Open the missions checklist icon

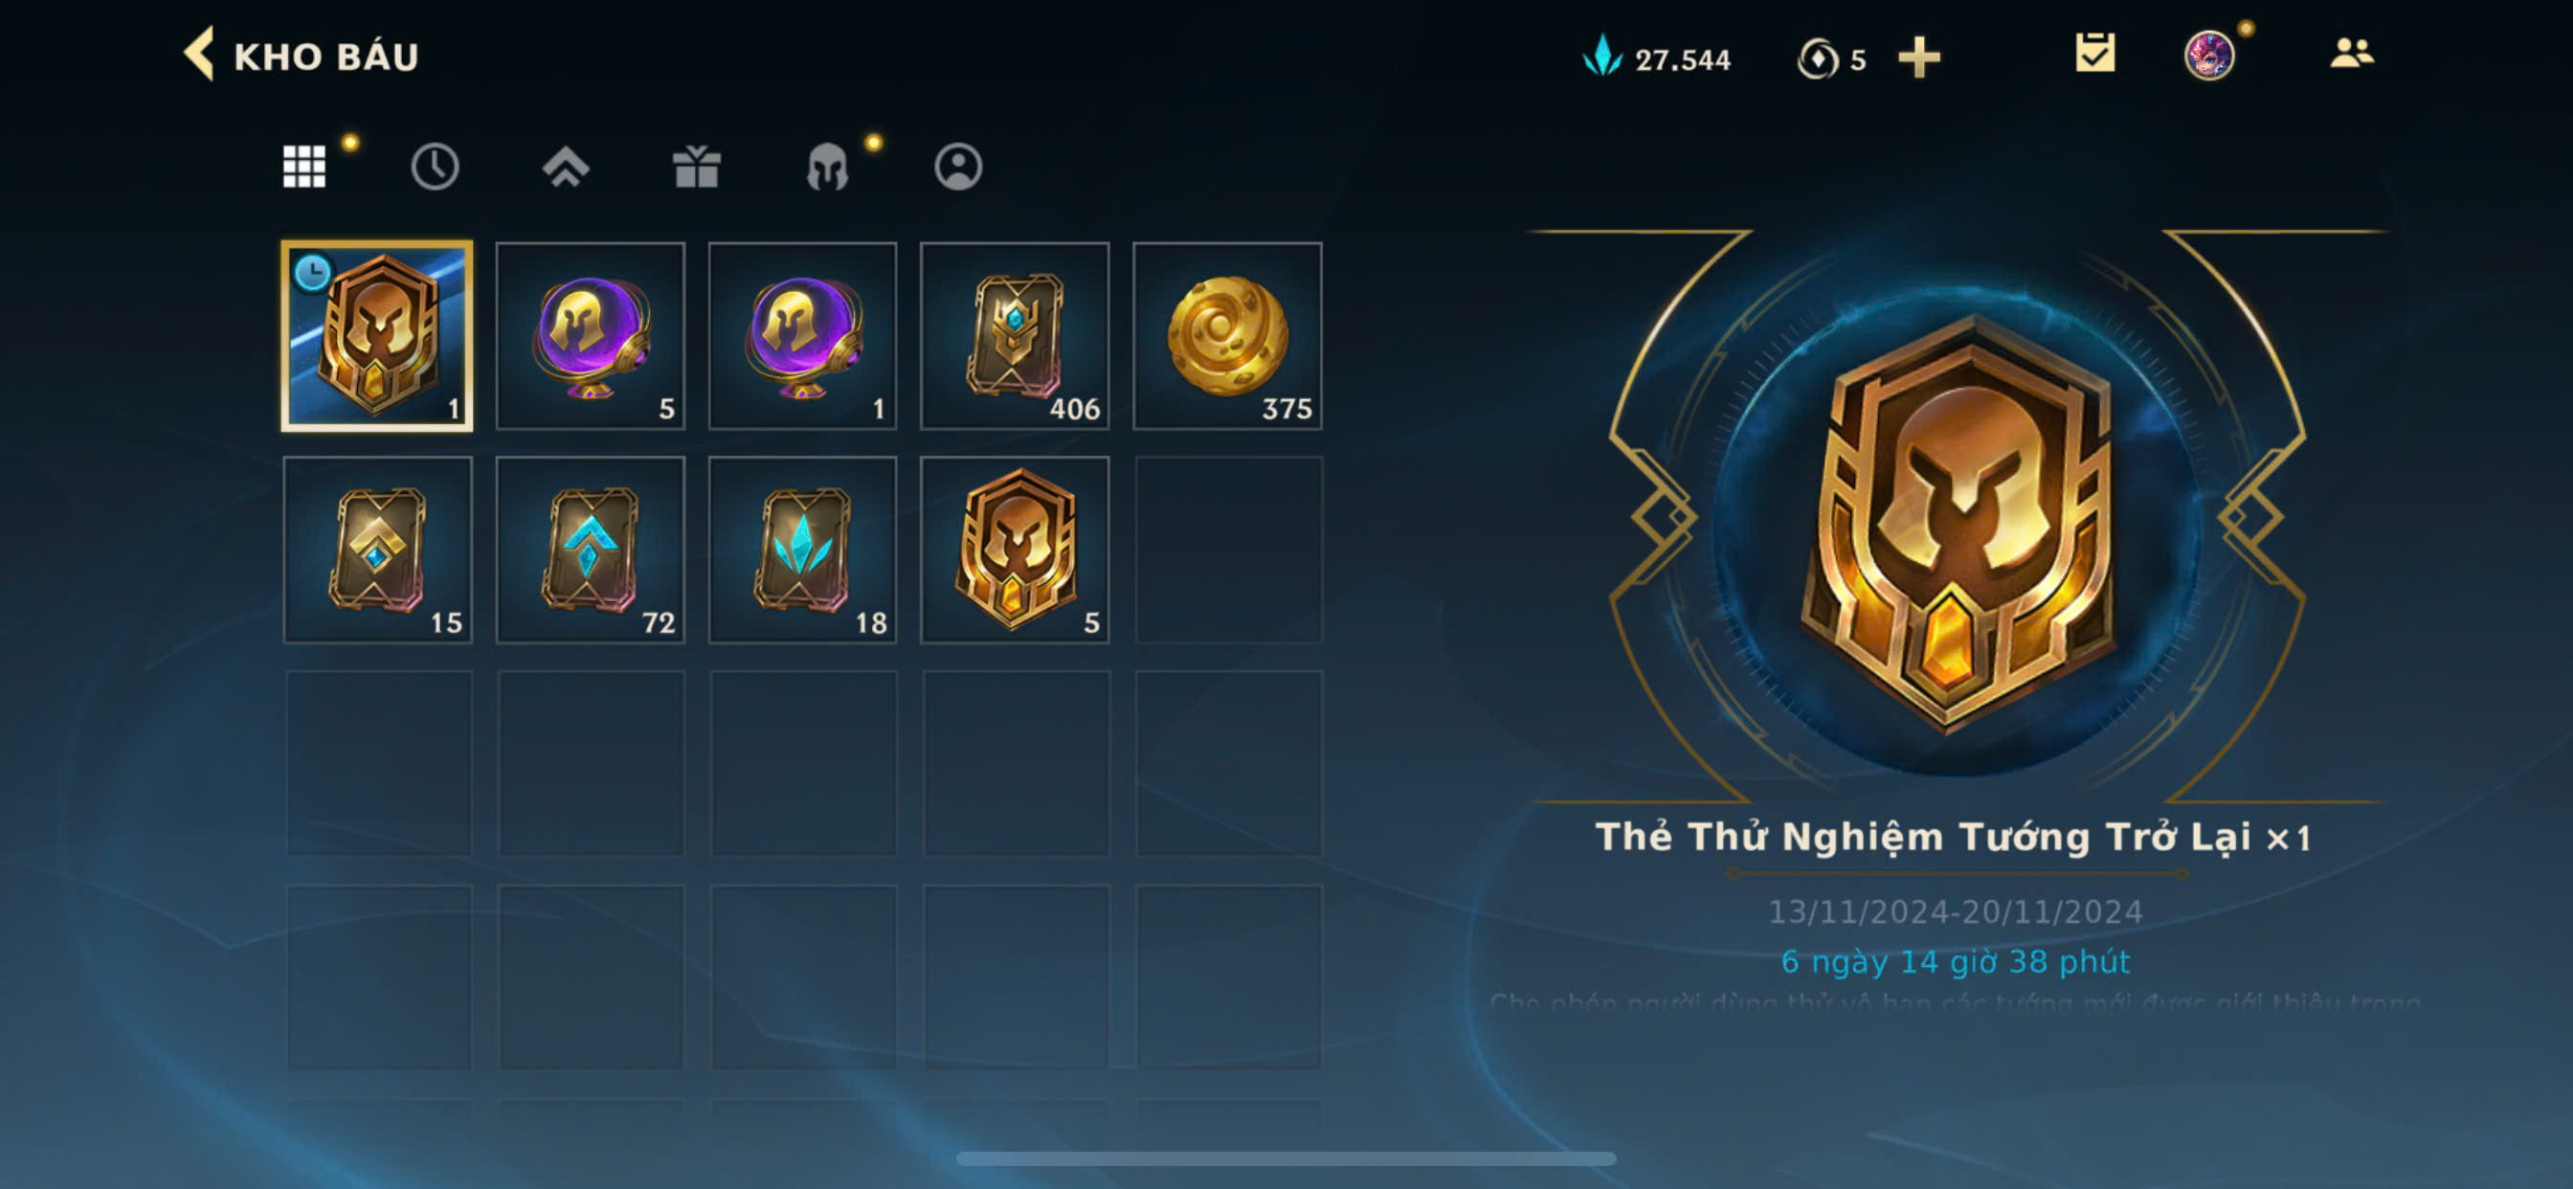pyautogui.click(x=2093, y=54)
